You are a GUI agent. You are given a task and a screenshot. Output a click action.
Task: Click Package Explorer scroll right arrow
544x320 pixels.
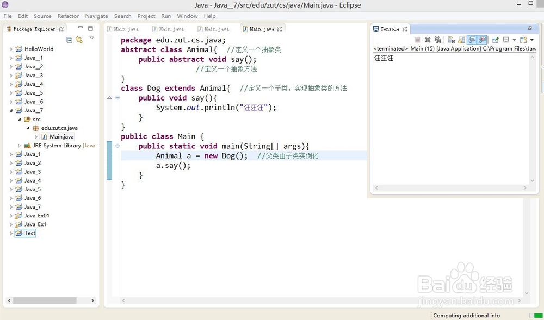pos(92,300)
